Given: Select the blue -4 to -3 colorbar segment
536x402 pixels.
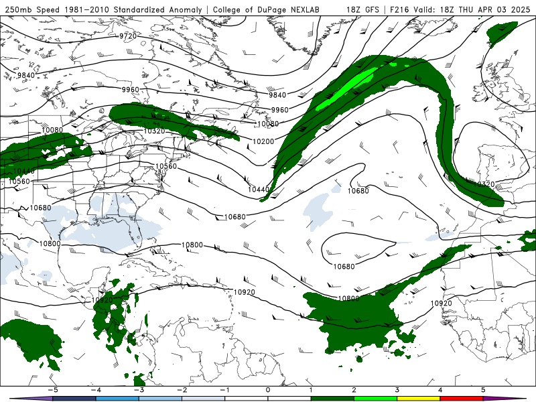Looking at the screenshot, I should coord(117,399).
